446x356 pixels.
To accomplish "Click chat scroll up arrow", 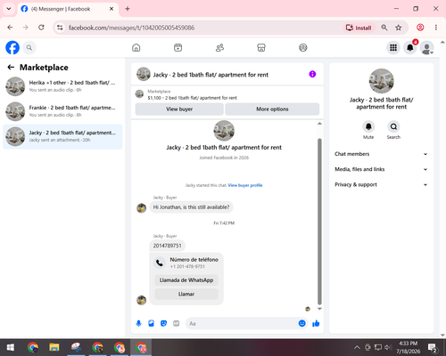I will (x=319, y=124).
